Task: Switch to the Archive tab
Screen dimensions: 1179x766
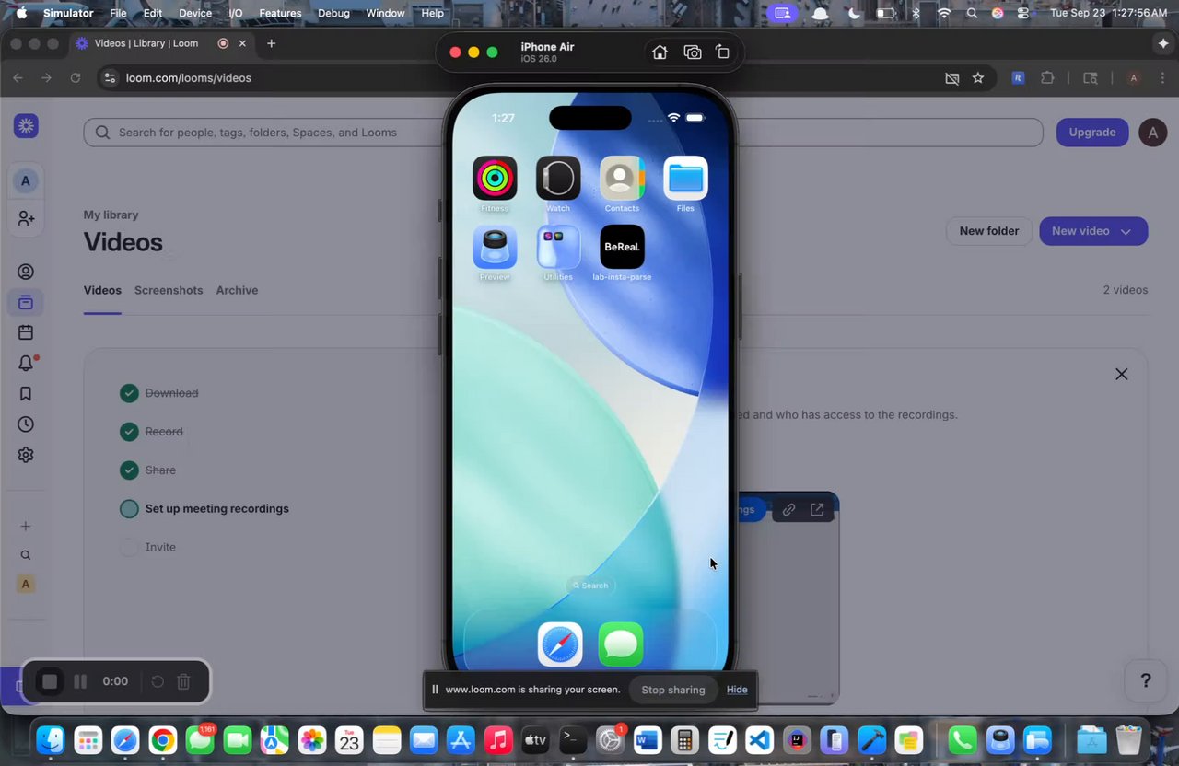Action: point(237,290)
